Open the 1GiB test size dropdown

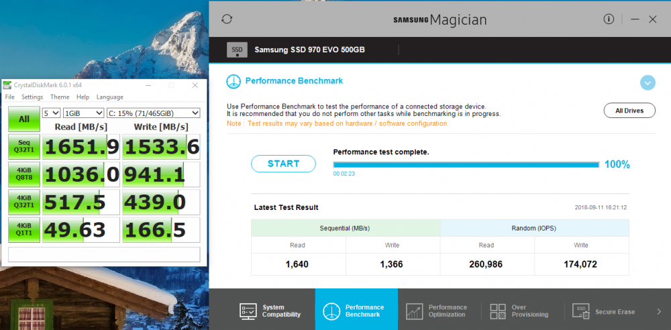(83, 113)
